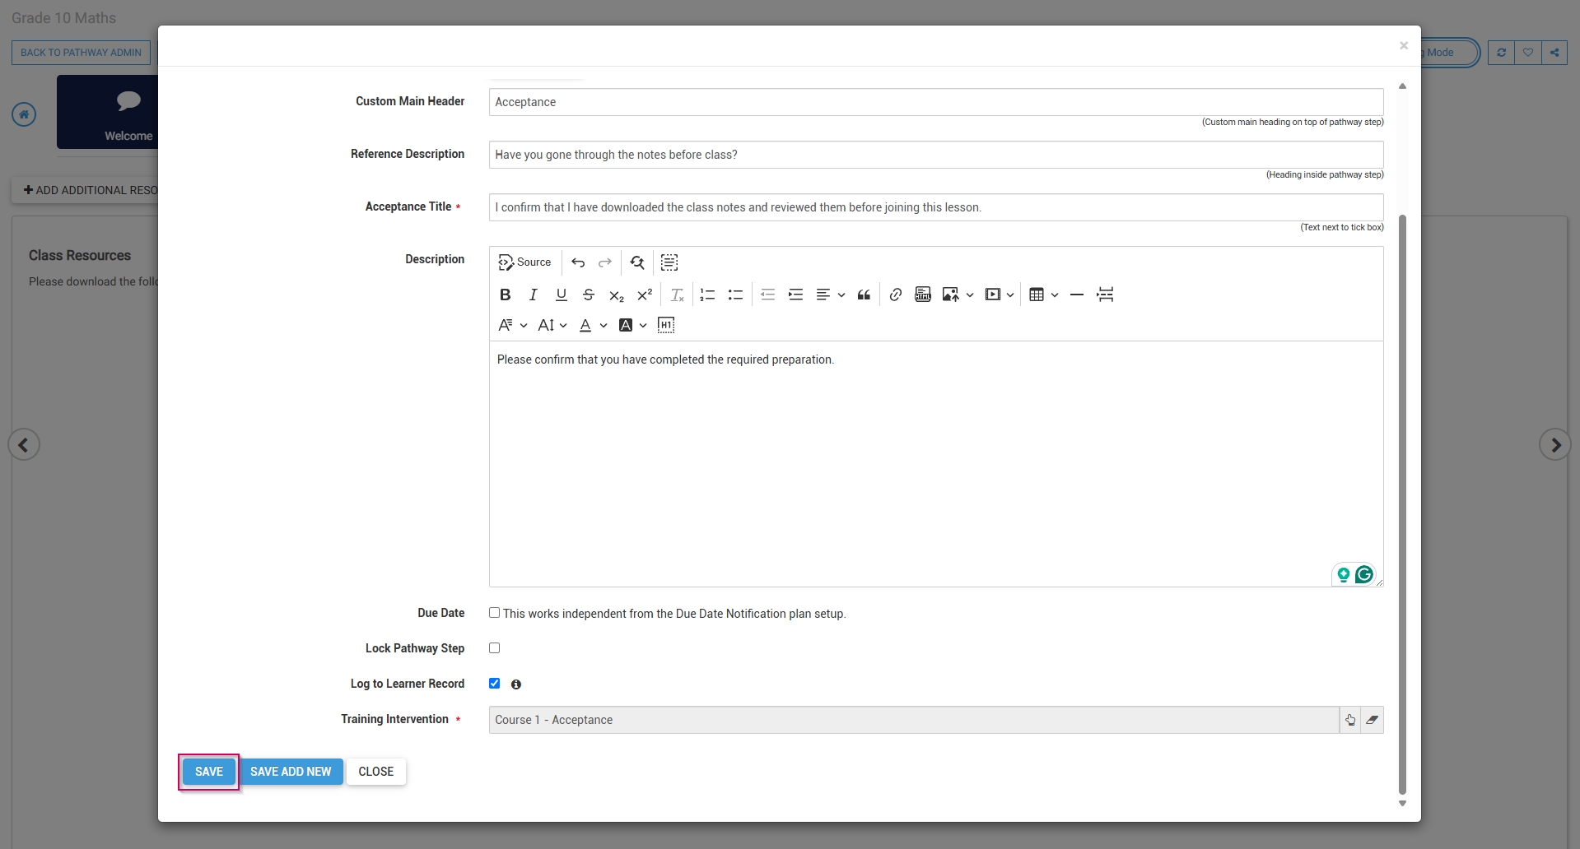1580x849 pixels.
Task: Go to next pathway step arrow
Action: (1555, 445)
